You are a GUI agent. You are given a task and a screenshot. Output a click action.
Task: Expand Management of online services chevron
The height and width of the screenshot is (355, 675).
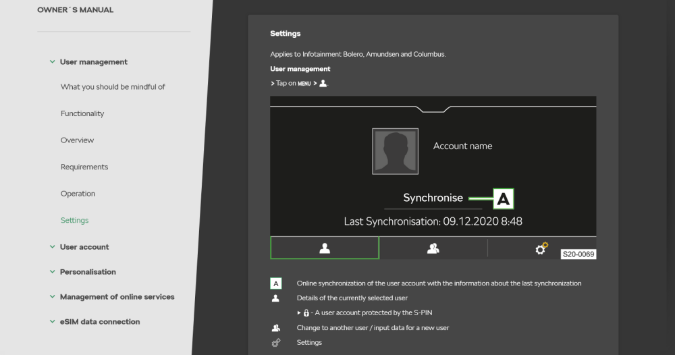[x=52, y=297]
